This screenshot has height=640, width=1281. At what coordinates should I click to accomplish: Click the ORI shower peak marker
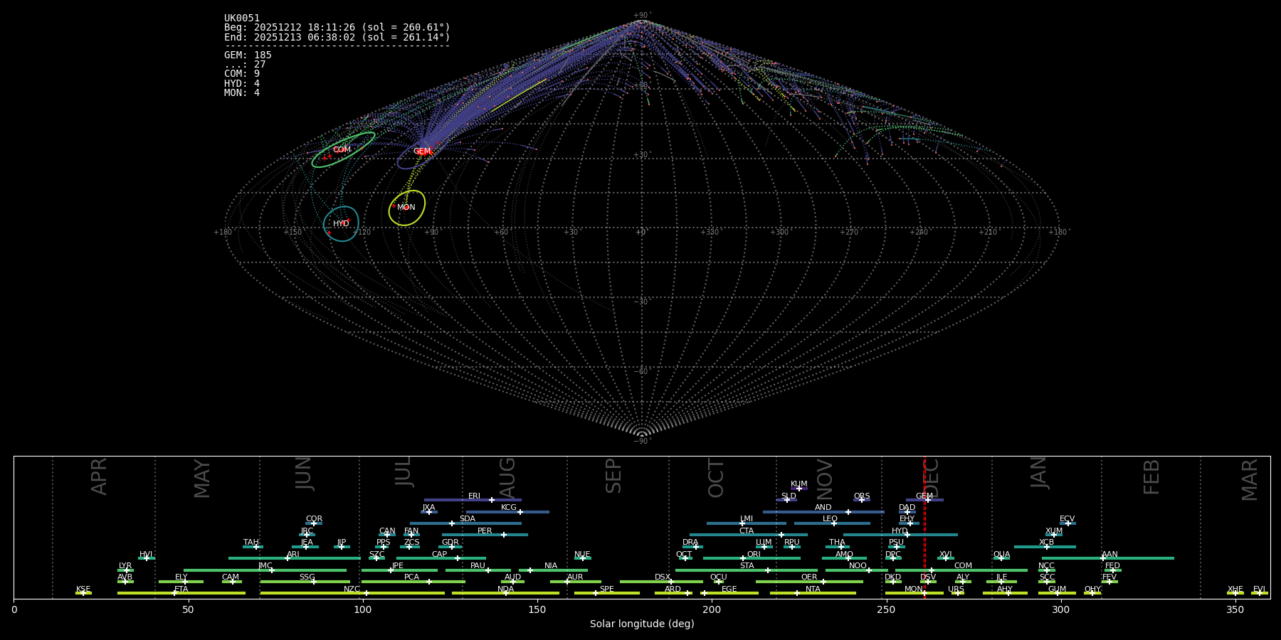[743, 558]
